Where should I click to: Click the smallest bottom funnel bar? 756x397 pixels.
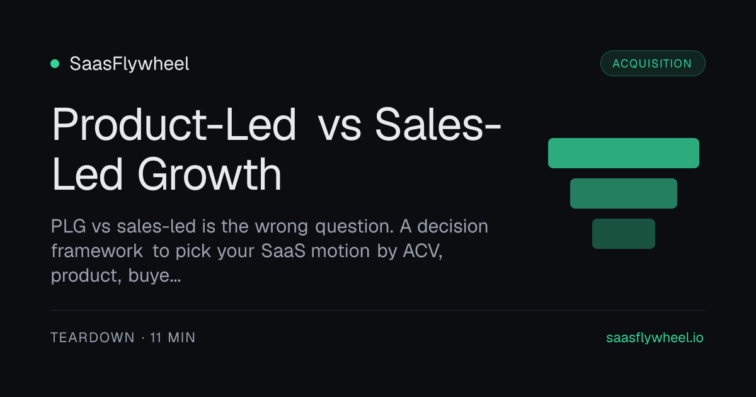[624, 234]
